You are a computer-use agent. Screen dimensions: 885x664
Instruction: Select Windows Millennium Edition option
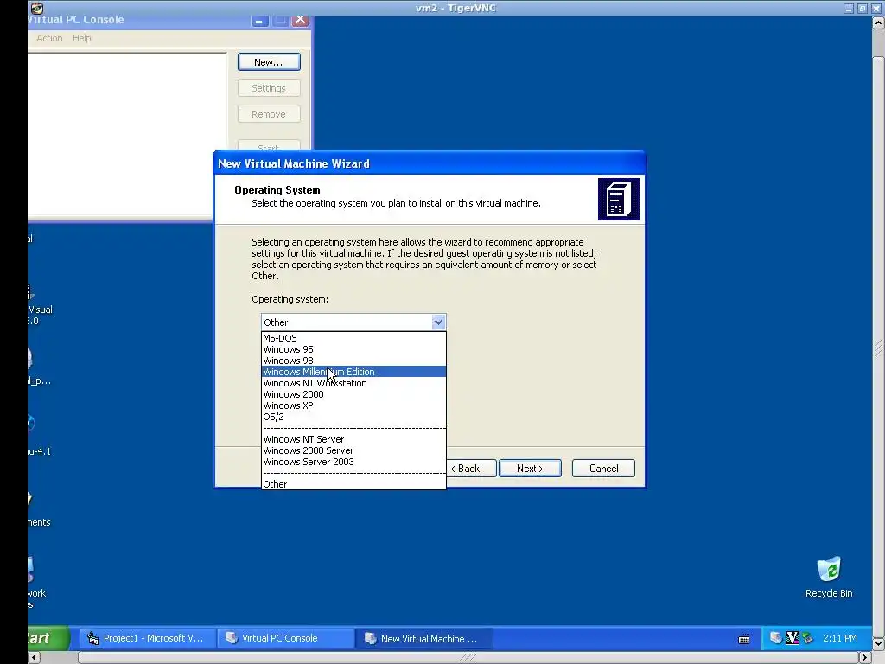pyautogui.click(x=353, y=372)
